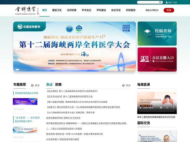The height and width of the screenshot is (142, 190).
Task: Open the BMJ-FMCH link
Action: 152,10
